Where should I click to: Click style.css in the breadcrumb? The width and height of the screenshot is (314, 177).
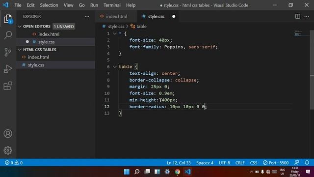point(116,26)
